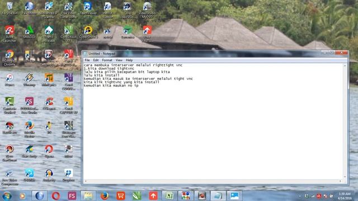The width and height of the screenshot is (358, 201).
Task: Open the Recycle Bin desktop icon
Action: click(x=10, y=8)
